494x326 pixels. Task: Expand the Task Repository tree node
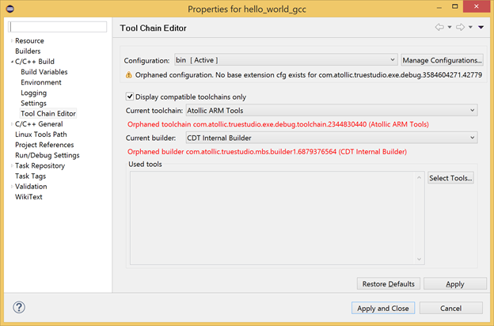click(12, 165)
